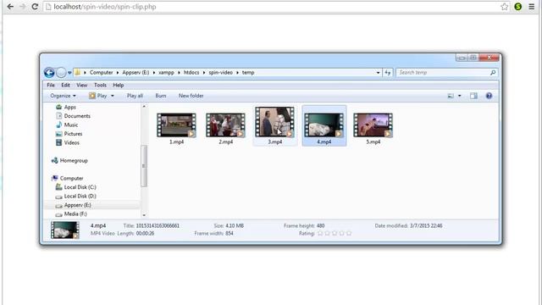The height and width of the screenshot is (305, 542).
Task: Click the green S extension icon
Action: point(517,7)
